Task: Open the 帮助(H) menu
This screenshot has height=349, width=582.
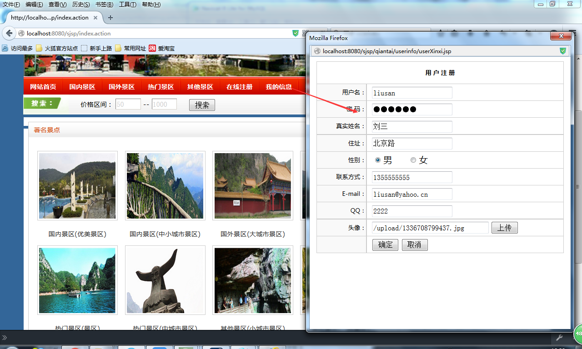Action: [x=151, y=5]
